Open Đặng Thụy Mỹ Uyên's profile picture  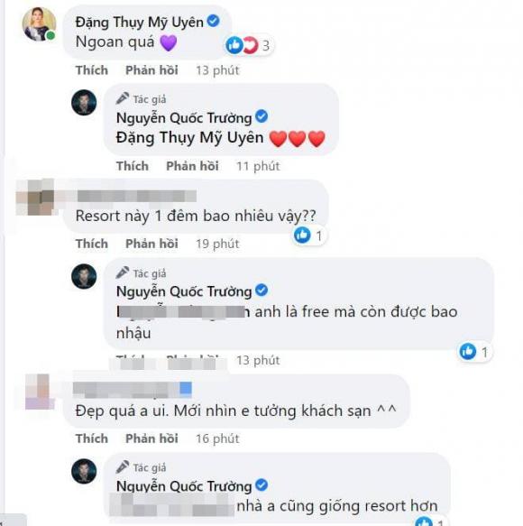click(40, 24)
